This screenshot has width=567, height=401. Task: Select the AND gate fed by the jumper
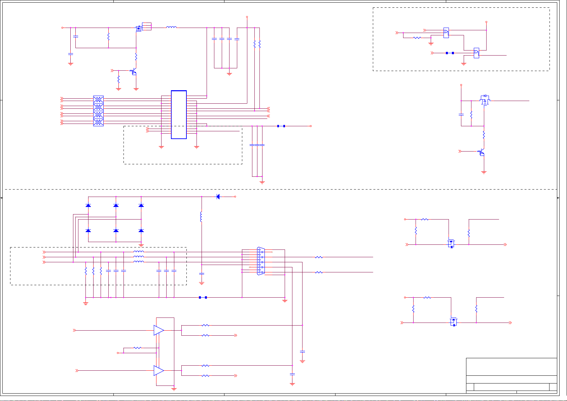(476, 53)
